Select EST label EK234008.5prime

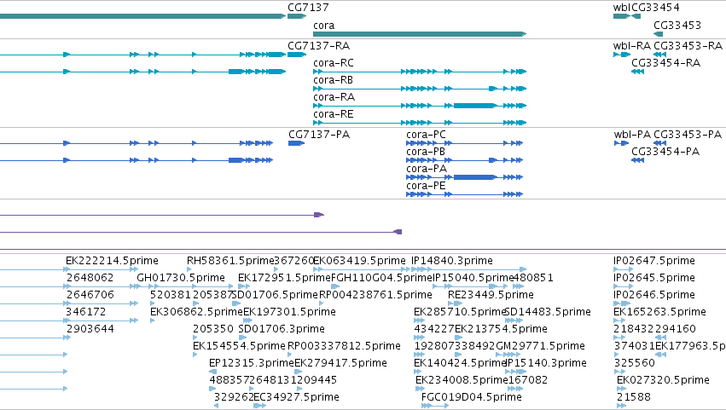pyautogui.click(x=462, y=381)
